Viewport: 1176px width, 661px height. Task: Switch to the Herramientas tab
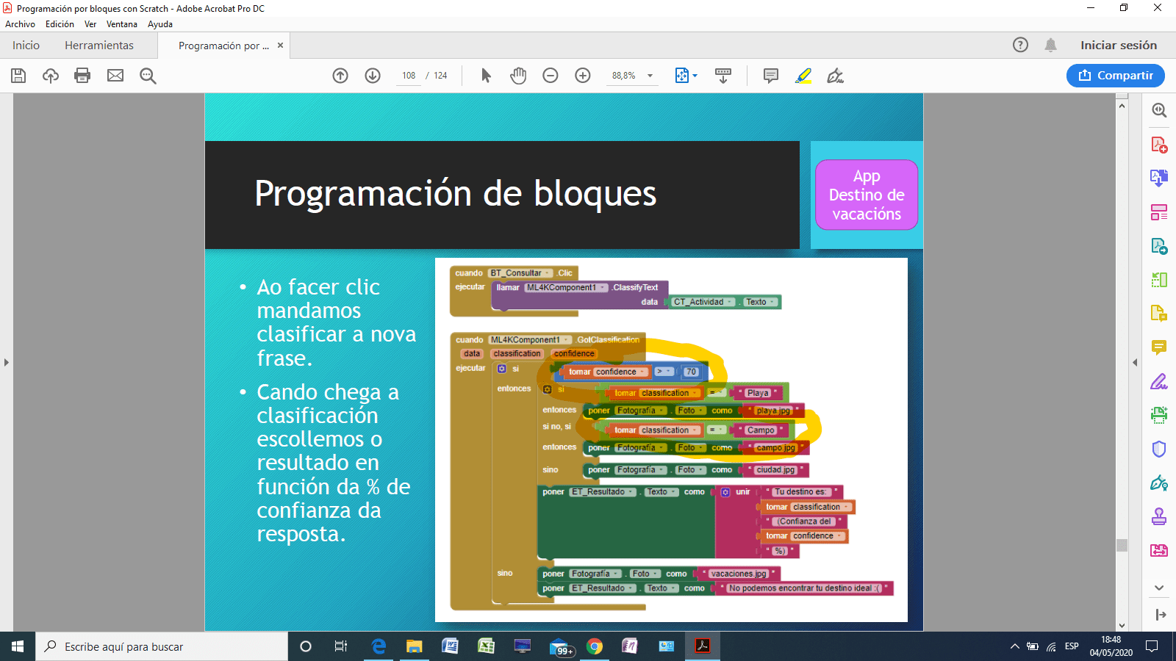(99, 46)
